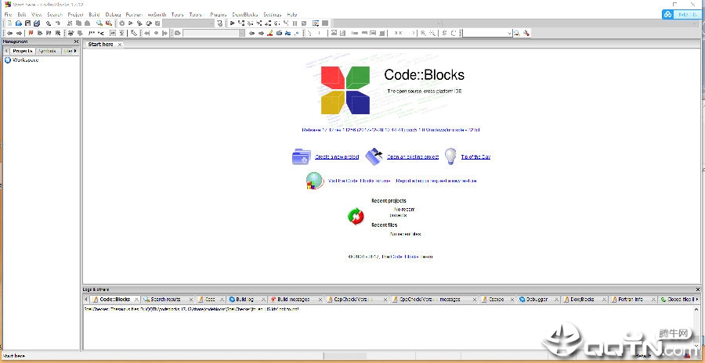Click the Abort build toolbar icon
This screenshot has width=705, height=363.
pyautogui.click(x=157, y=23)
